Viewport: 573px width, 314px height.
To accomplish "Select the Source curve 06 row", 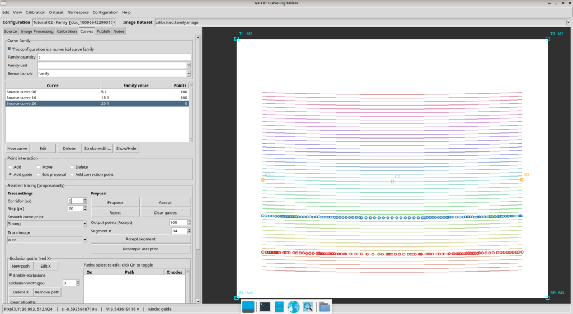I will tap(97, 92).
